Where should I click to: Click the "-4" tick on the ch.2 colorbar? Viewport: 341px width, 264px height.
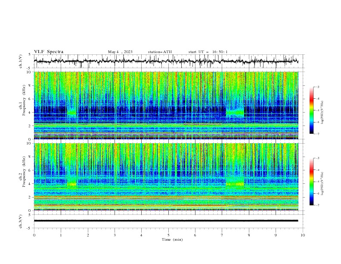(318, 170)
